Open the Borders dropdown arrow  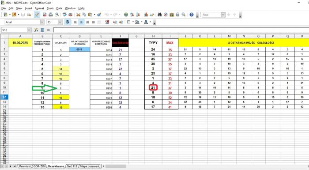(x=133, y=22)
